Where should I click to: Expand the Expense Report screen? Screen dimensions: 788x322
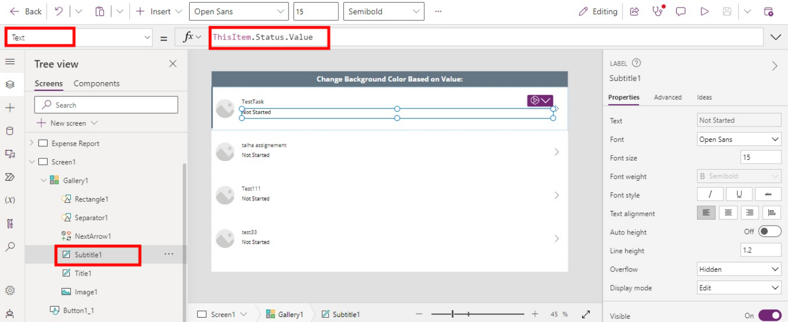coord(33,143)
